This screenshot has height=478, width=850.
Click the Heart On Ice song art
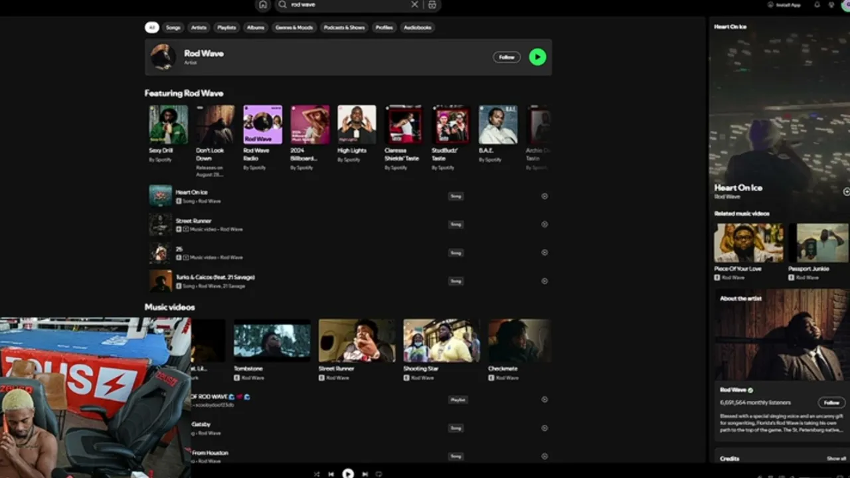coord(161,197)
